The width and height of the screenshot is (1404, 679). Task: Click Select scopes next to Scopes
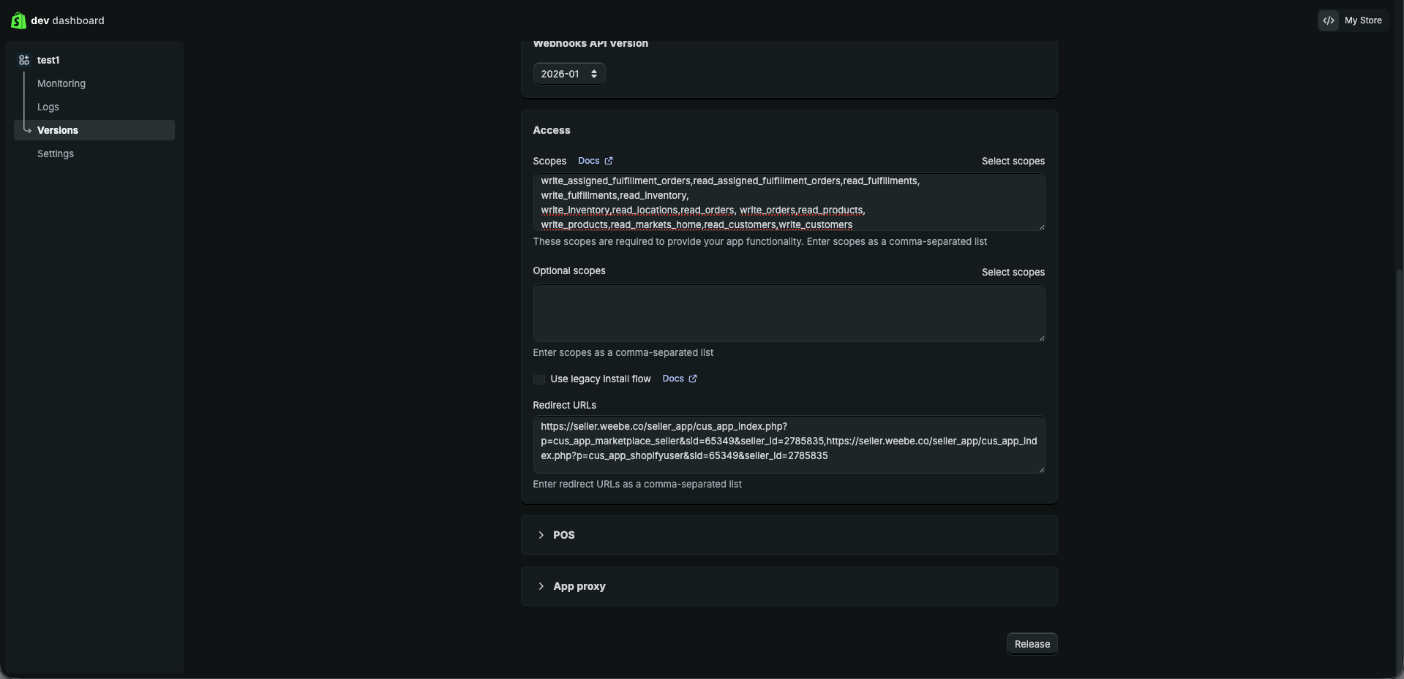(x=1012, y=160)
